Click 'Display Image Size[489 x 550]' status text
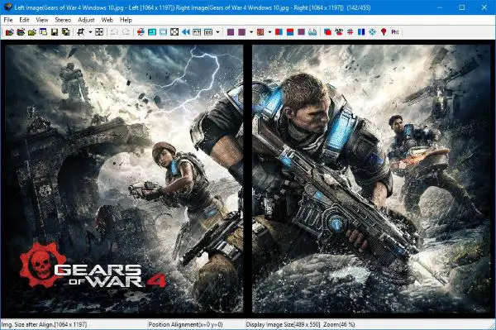Screen dimensions: 496x330 283,324
